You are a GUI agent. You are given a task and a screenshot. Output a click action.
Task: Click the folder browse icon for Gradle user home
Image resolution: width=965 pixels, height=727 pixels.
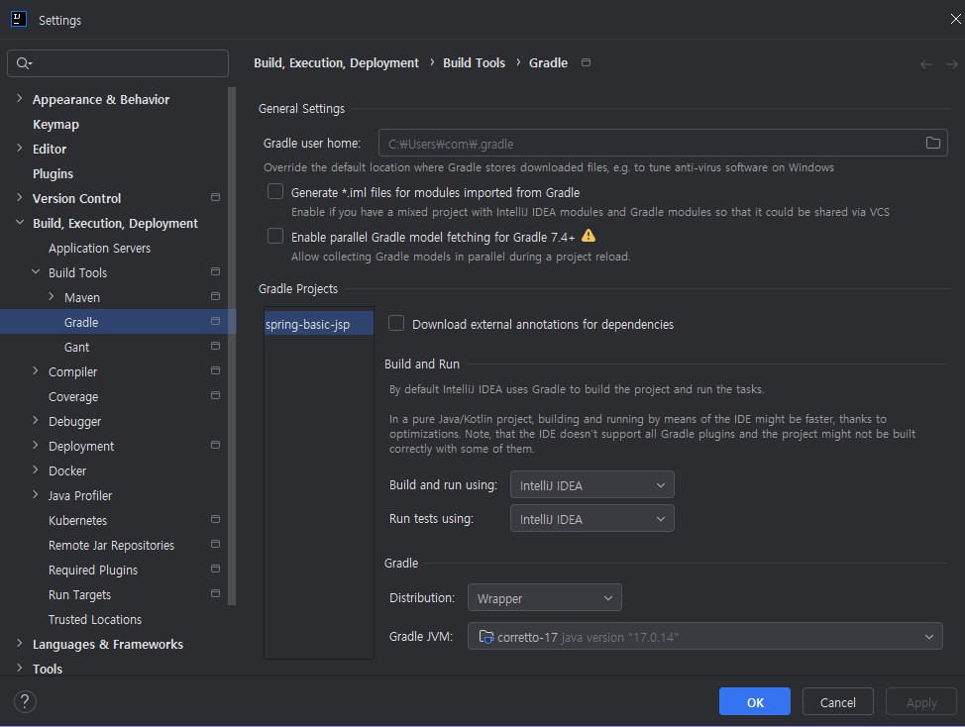(x=933, y=143)
